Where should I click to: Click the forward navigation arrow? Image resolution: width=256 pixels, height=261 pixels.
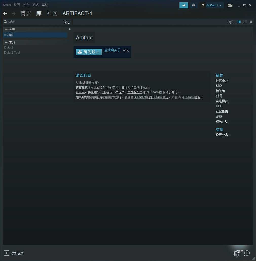tap(14, 13)
